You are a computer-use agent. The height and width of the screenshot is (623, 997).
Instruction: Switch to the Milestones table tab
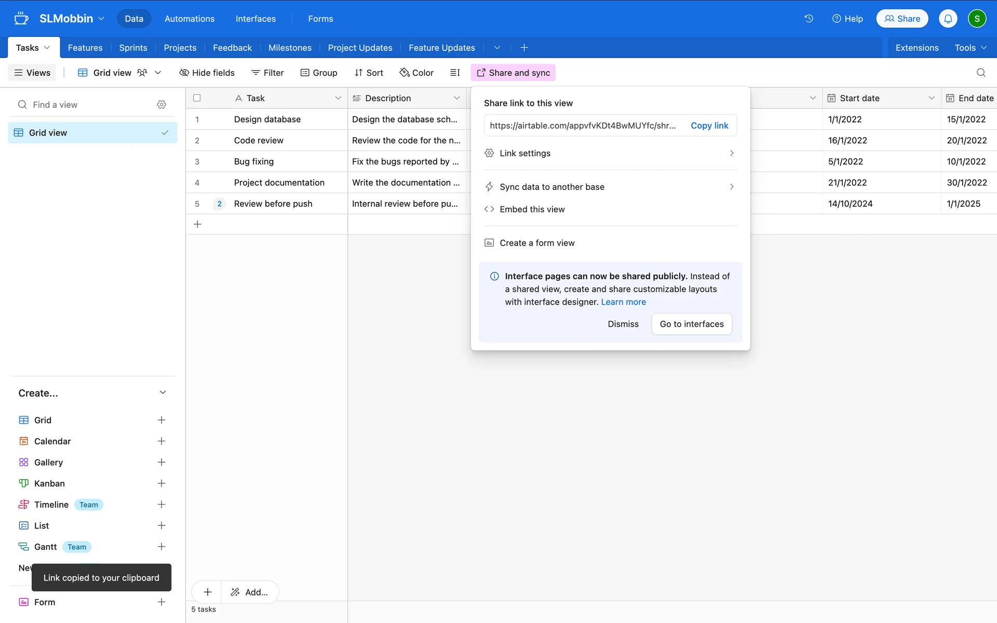pos(290,48)
